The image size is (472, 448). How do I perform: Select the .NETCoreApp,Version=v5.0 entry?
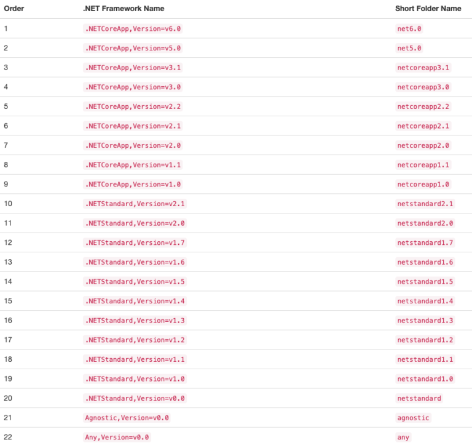133,48
